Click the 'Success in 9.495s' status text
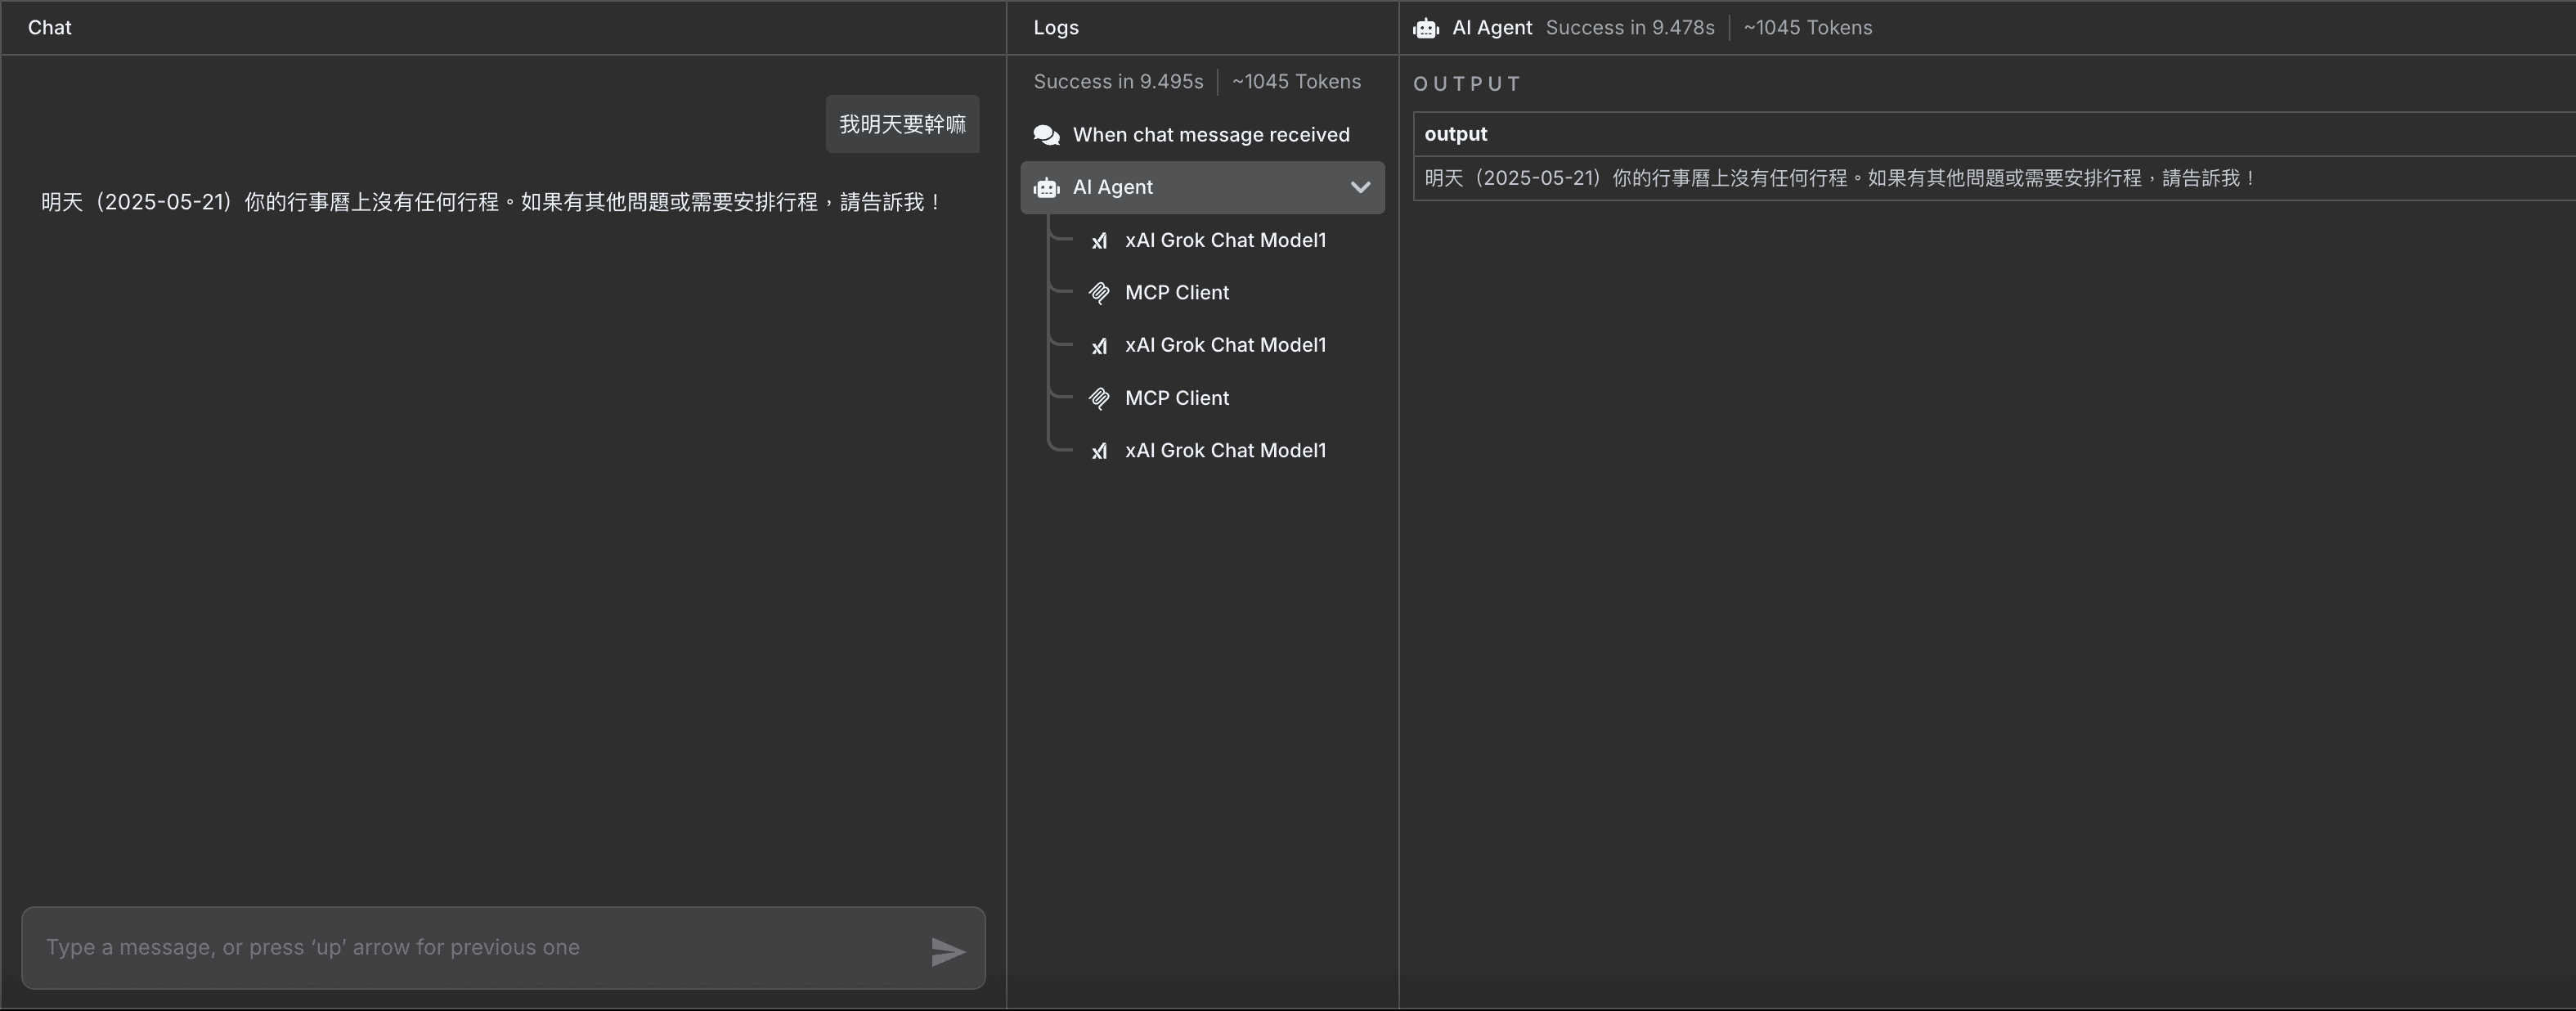2576x1011 pixels. 1119,82
